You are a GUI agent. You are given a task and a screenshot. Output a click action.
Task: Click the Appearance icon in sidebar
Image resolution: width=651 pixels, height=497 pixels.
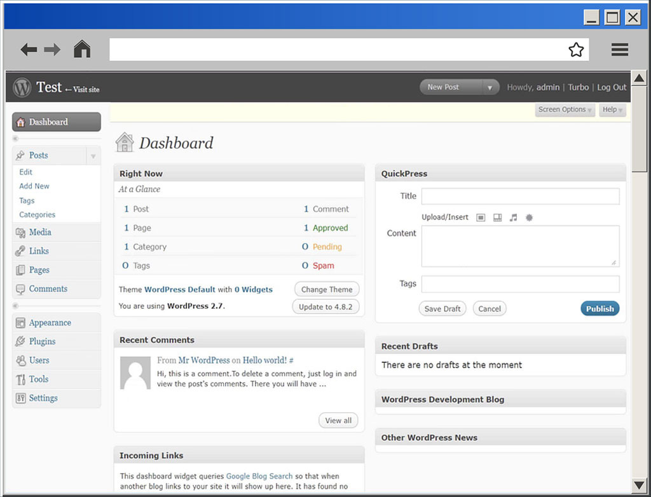(x=20, y=323)
